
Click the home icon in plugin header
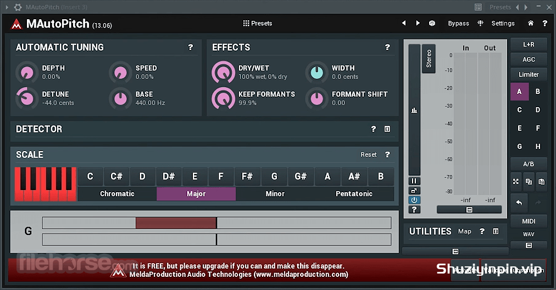(531, 23)
